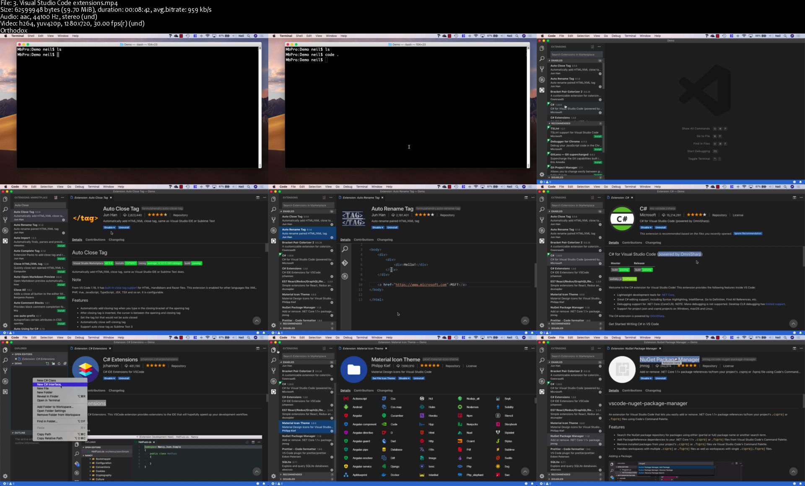Open Spotlight search in the first terminal frame
This screenshot has height=486, width=805.
[x=249, y=36]
